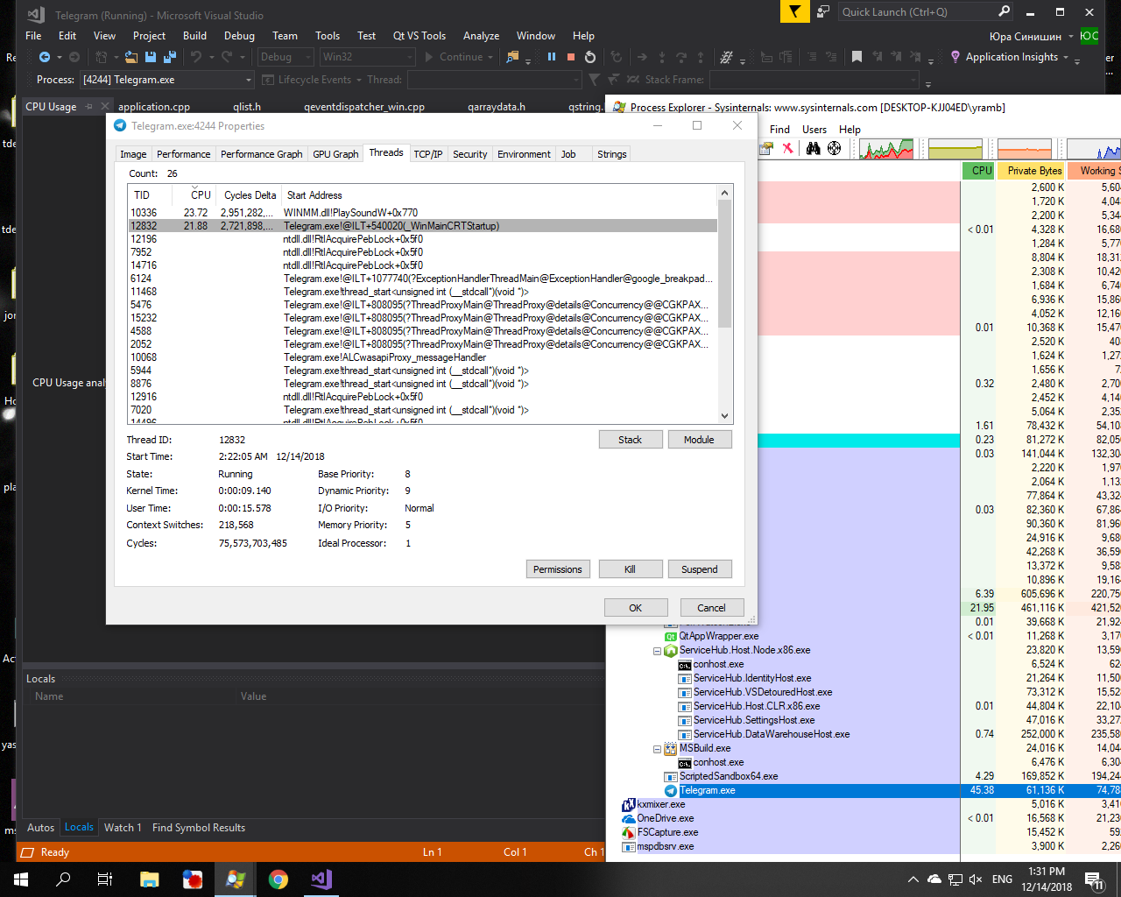Open the Debug menu in Visual Studio
The height and width of the screenshot is (897, 1121).
point(239,36)
